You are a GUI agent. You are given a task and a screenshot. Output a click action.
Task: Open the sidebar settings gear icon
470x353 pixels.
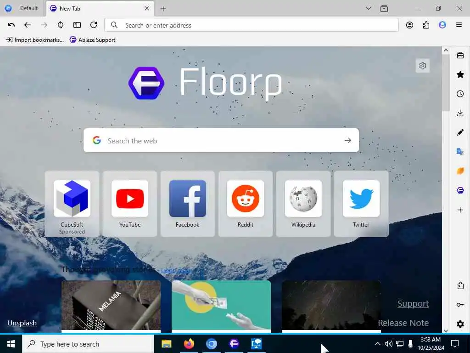tap(460, 324)
